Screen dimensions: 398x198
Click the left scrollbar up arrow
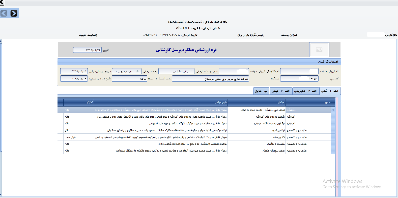coord(1,41)
